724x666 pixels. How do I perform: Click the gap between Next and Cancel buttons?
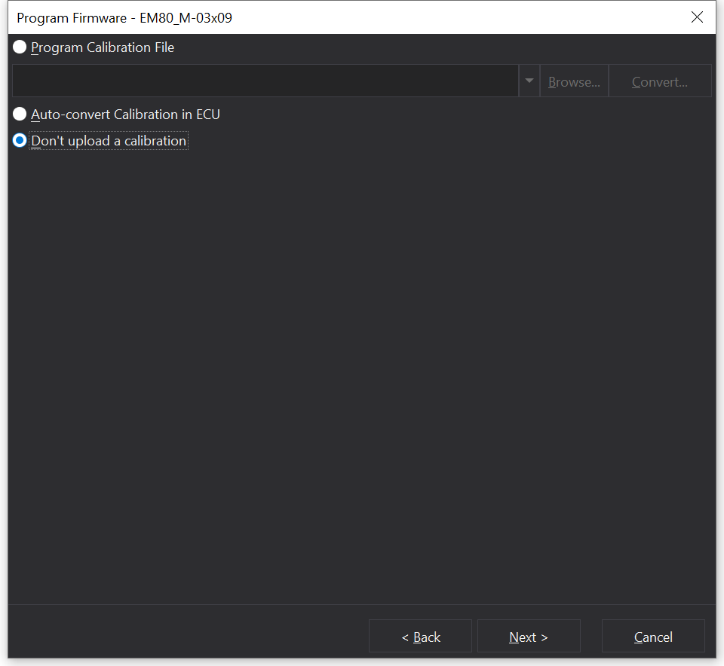pos(591,637)
